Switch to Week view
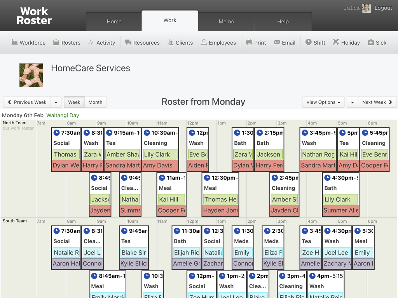398x298 pixels. (74, 102)
